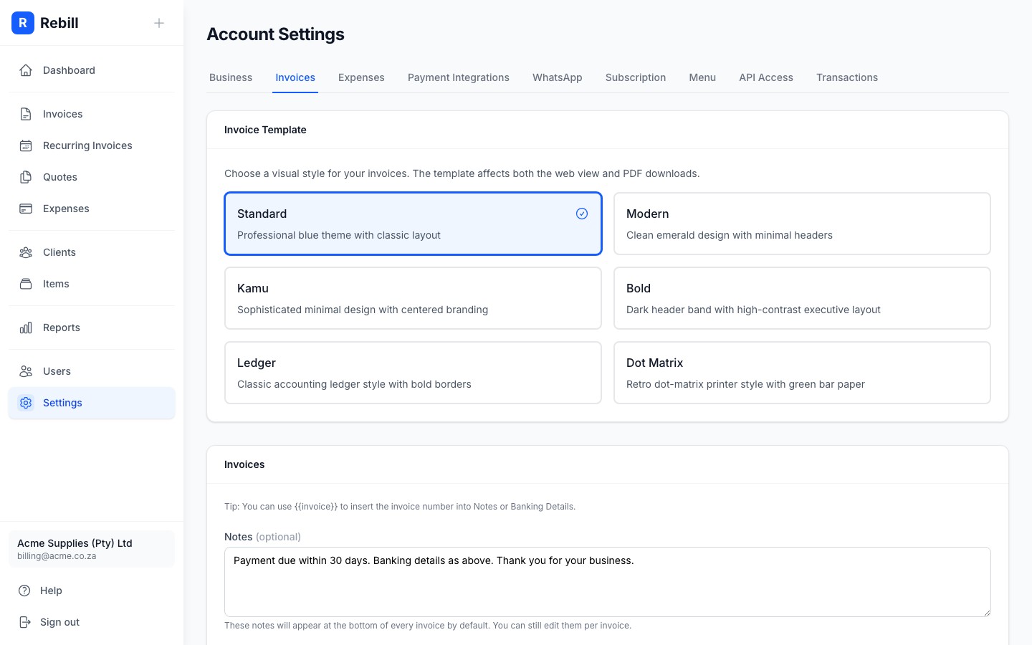Switch to the WhatsApp tab

557,77
